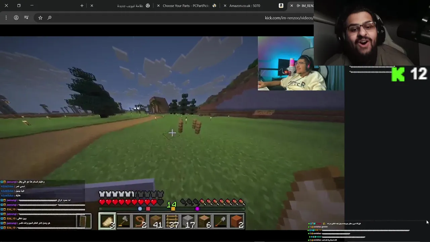Screen dimensions: 430x242
Task: Select the stone hotbar slot with 17
Action: tap(188, 222)
